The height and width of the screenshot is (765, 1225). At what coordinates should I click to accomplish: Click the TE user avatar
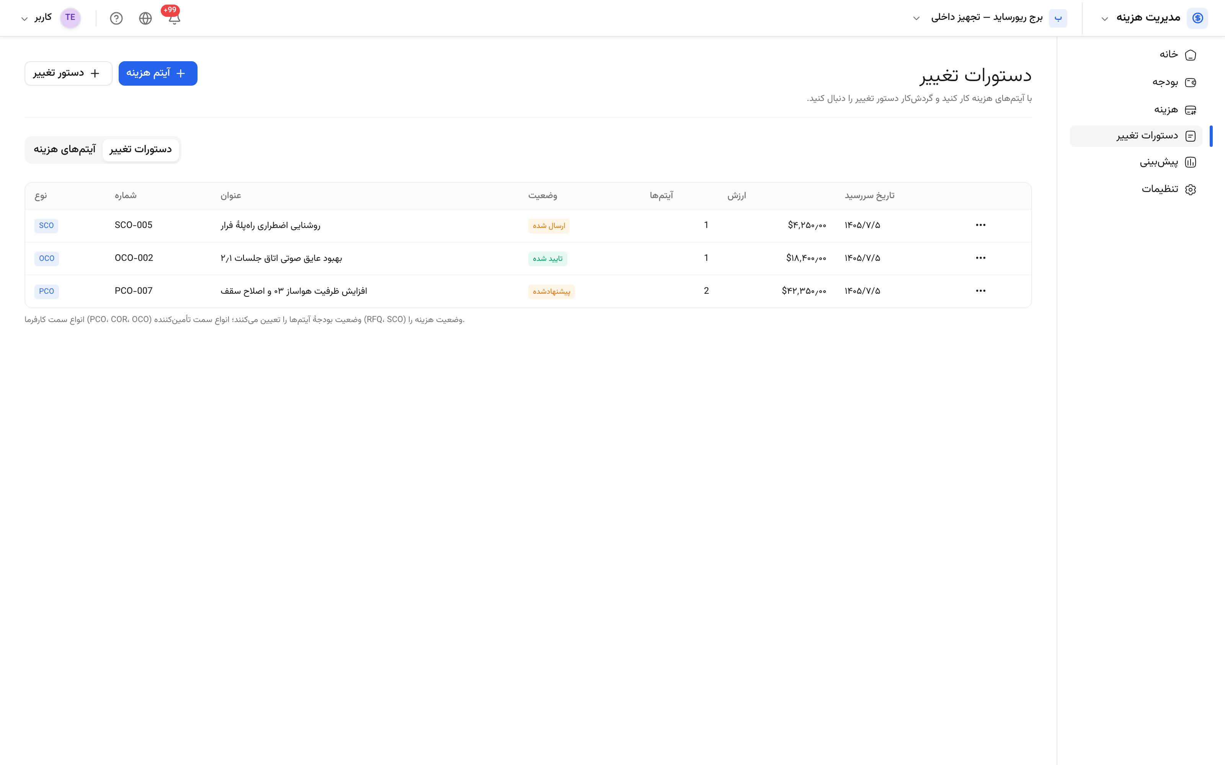pyautogui.click(x=70, y=18)
